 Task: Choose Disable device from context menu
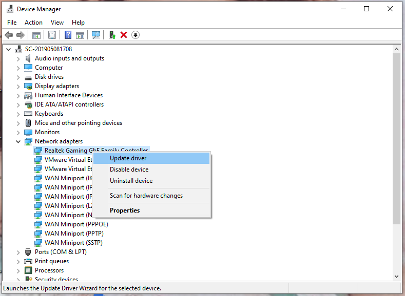click(x=151, y=170)
